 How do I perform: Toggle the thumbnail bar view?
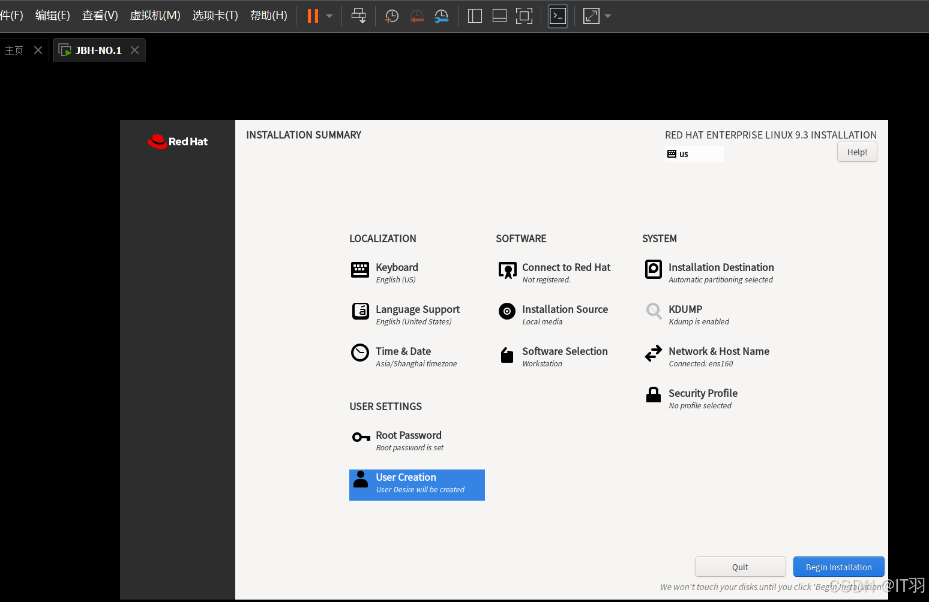click(x=499, y=16)
